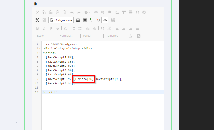Click Paste as plain text icon
214x130 pixels.
(x=57, y=13)
